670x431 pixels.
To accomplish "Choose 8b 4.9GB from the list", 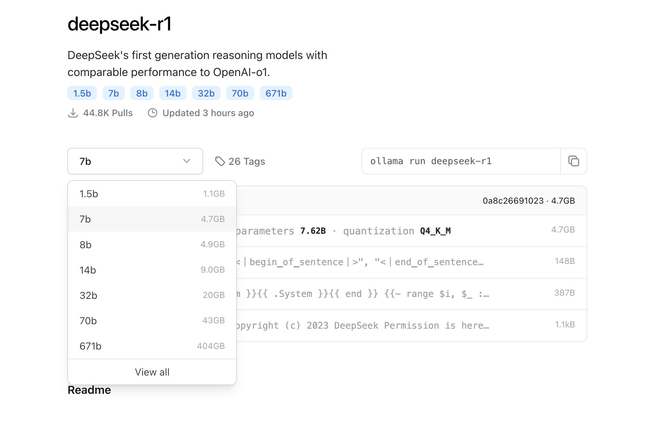I will tap(152, 244).
